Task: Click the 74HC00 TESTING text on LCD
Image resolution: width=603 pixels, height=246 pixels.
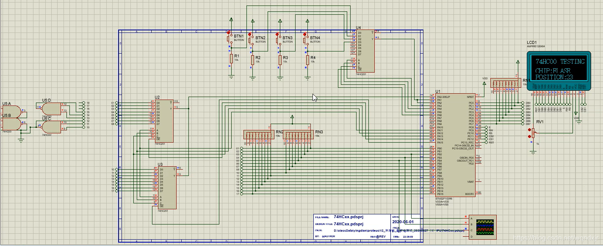Action: pos(560,62)
